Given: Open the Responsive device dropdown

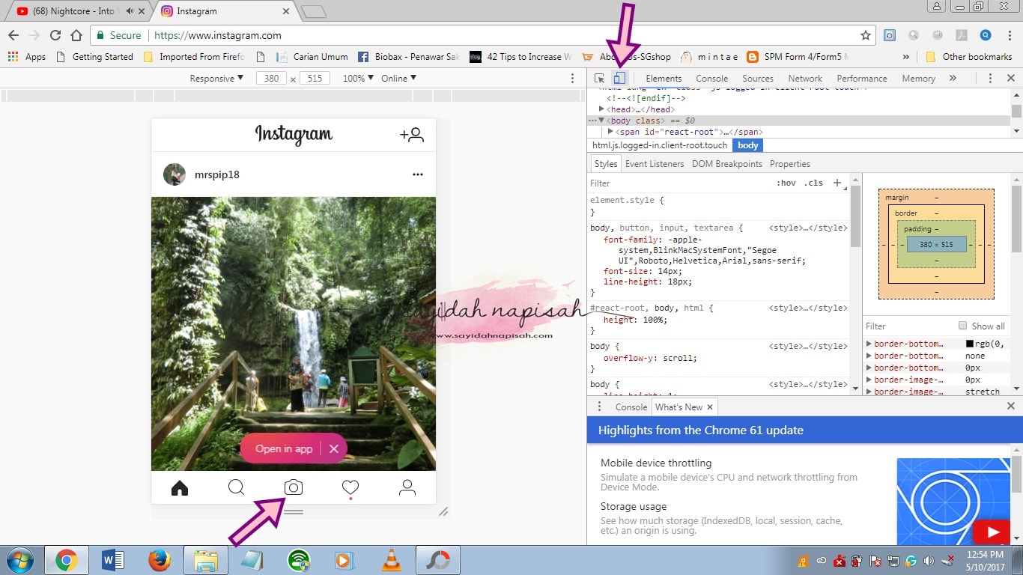Looking at the screenshot, I should (216, 78).
